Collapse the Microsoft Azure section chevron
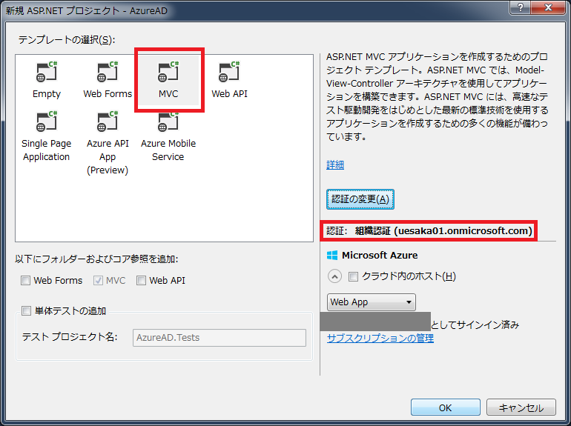The image size is (571, 426). click(334, 276)
